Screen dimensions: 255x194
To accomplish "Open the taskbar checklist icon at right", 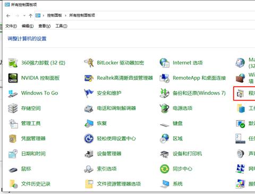I will coord(240,139).
